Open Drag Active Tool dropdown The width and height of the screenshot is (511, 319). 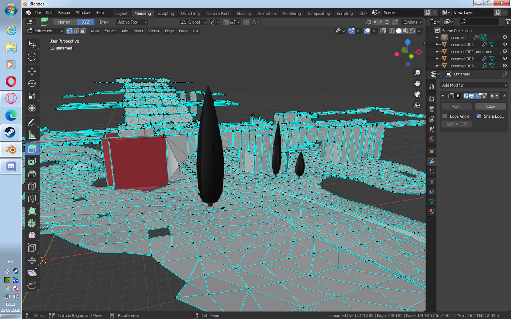point(132,22)
